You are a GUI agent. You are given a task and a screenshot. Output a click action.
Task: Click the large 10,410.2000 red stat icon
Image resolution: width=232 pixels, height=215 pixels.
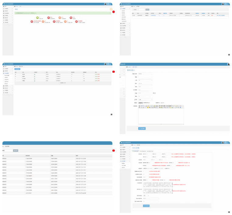click(32, 22)
